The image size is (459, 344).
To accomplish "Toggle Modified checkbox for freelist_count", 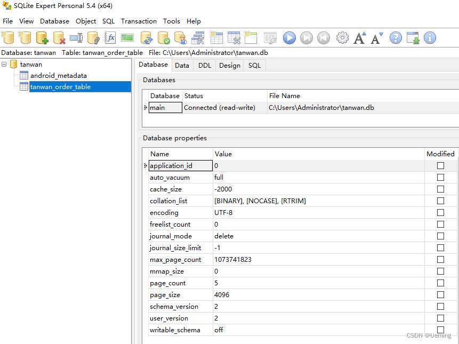I will [440, 224].
